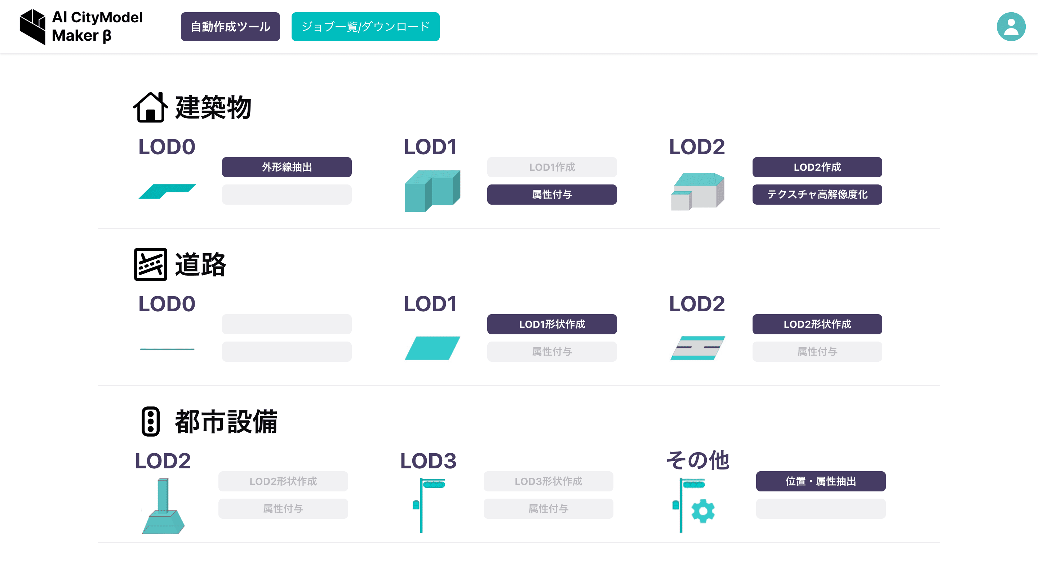The height and width of the screenshot is (575, 1038).
Task: Click the city furniture LOD2 pedestal illustration
Action: pos(163,507)
